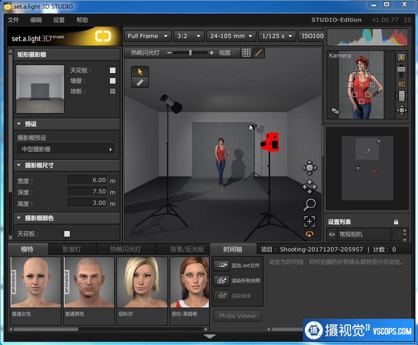
Task: Click the swap camera arrows icon
Action: [x=335, y=111]
